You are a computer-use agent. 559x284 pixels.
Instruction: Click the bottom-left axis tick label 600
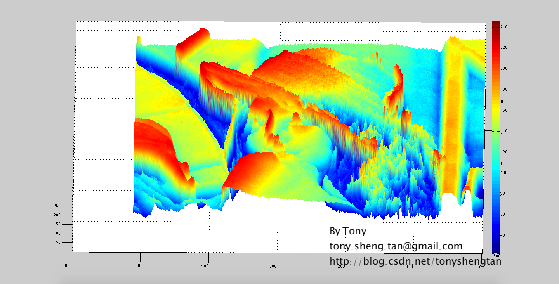[68, 265]
